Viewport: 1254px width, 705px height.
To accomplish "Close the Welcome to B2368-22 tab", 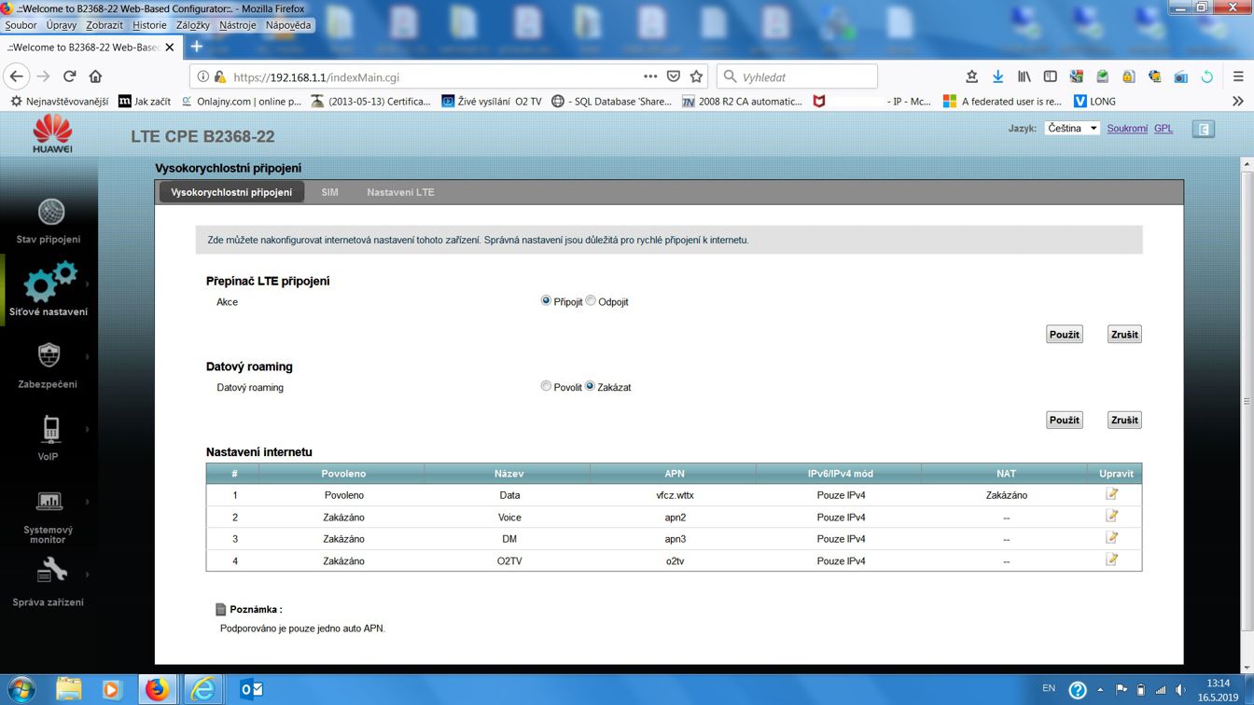I will [169, 47].
